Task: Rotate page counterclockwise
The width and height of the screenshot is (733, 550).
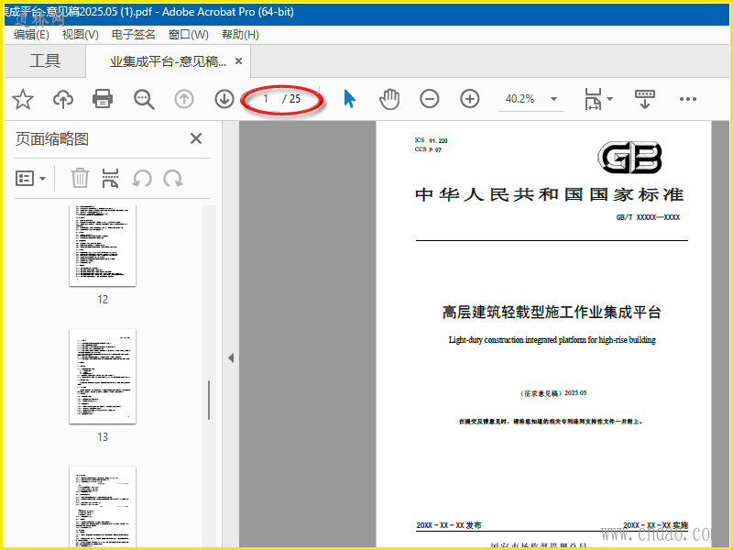Action: pyautogui.click(x=142, y=178)
